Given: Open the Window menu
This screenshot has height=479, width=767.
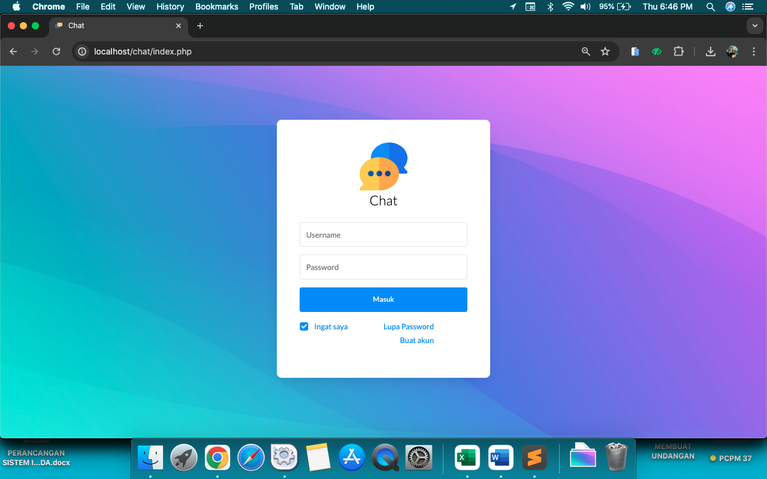Looking at the screenshot, I should tap(330, 7).
